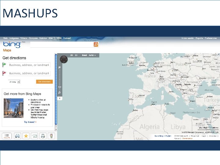
Task: Click the printer icon
Action: pyautogui.click(x=43, y=136)
